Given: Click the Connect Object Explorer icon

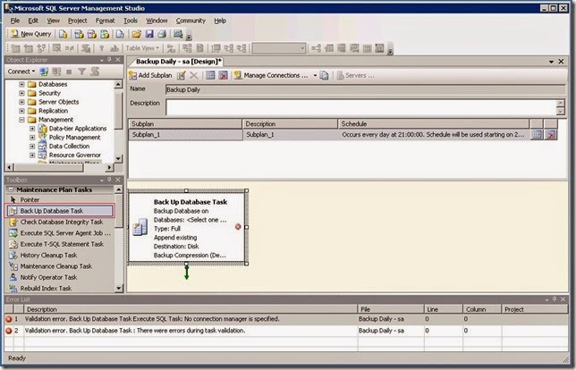Looking at the screenshot, I should coord(44,71).
